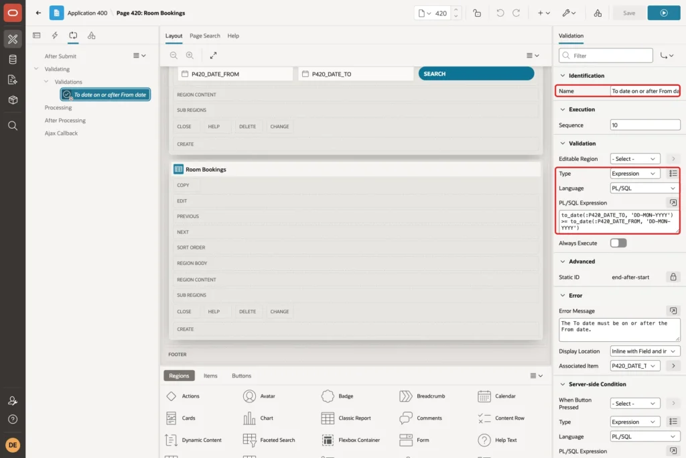Go back using the arrow icon

[38, 13]
